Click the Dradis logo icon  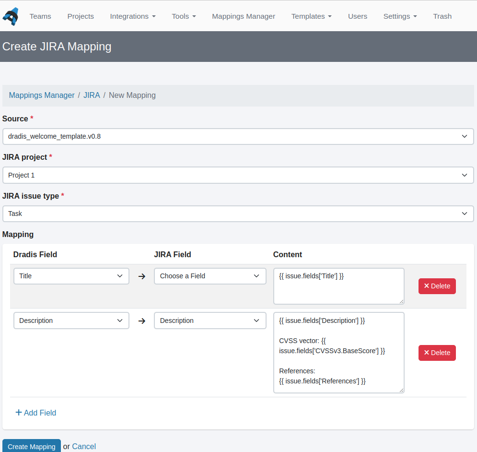tap(11, 16)
